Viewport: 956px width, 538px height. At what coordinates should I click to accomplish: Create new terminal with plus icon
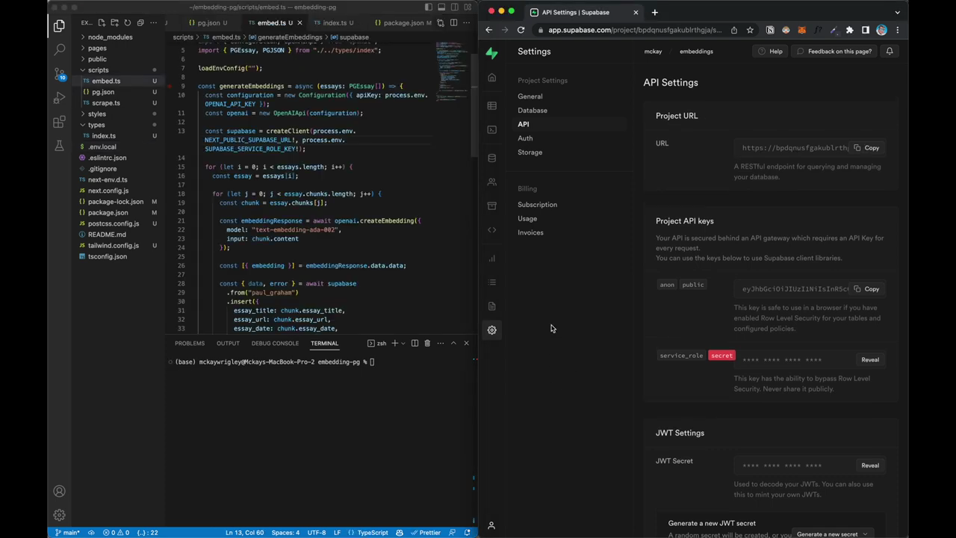(394, 343)
